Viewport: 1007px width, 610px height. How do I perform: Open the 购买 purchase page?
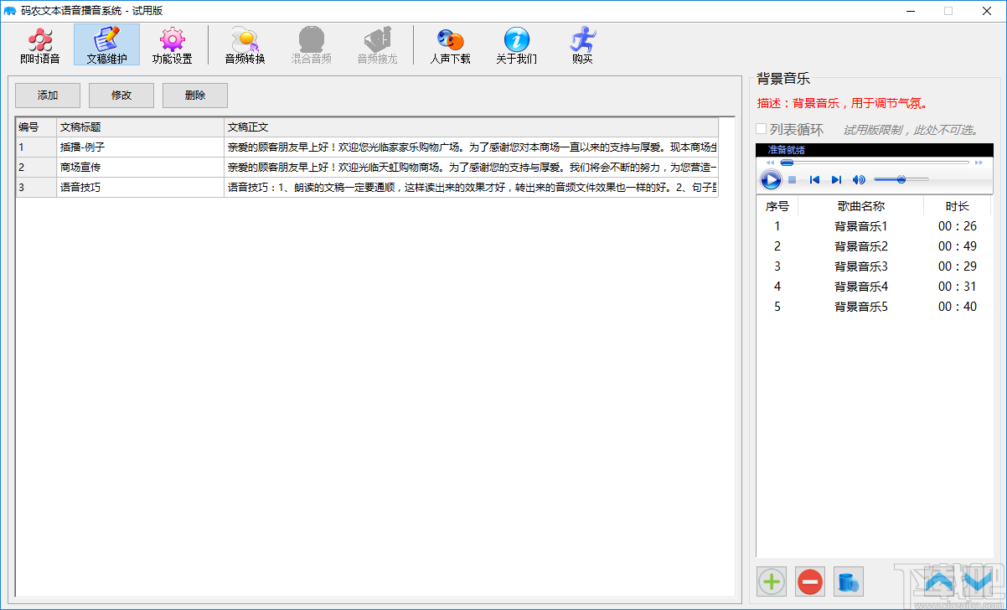pyautogui.click(x=581, y=44)
